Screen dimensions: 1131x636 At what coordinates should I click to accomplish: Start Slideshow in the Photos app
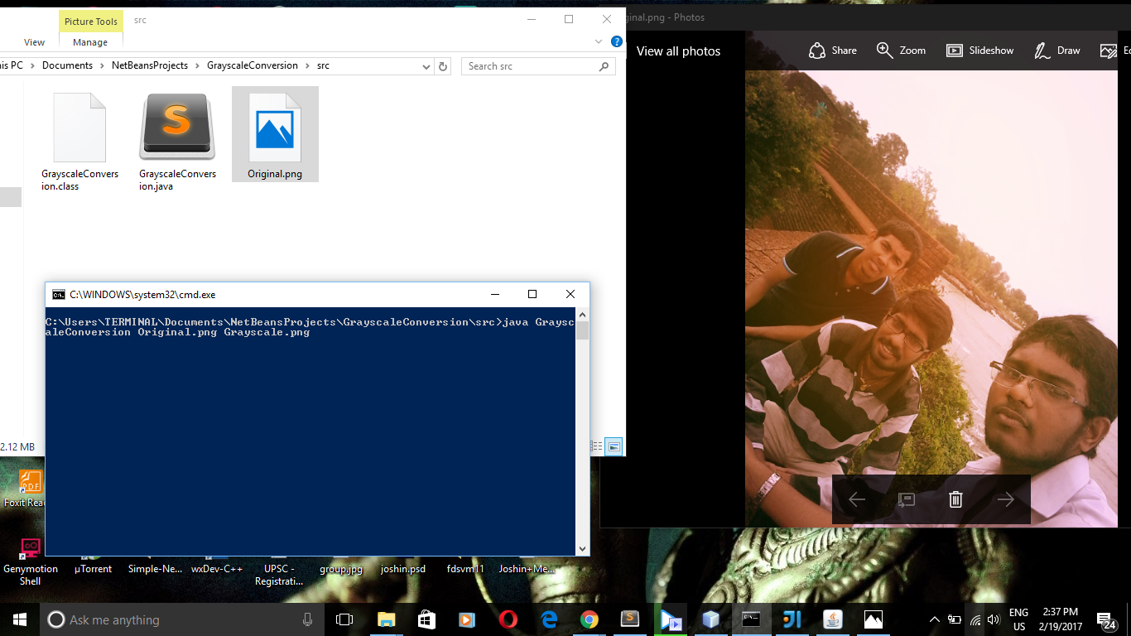[x=979, y=51]
